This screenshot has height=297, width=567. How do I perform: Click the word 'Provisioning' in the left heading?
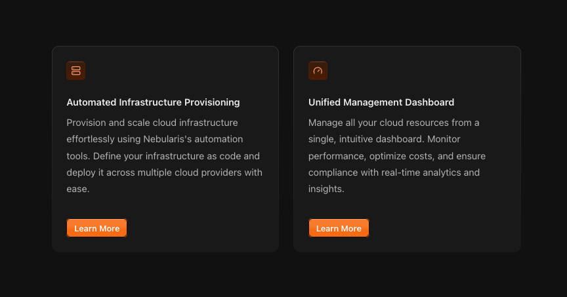(x=212, y=102)
